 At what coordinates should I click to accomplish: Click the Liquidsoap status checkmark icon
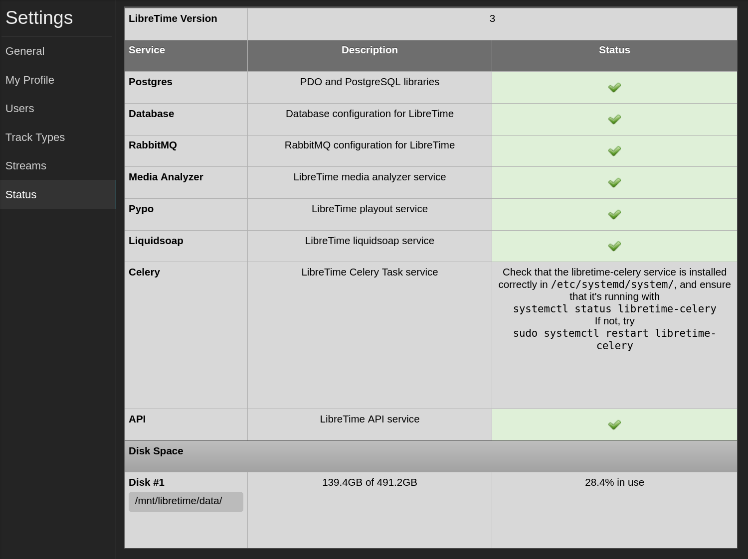click(x=614, y=246)
